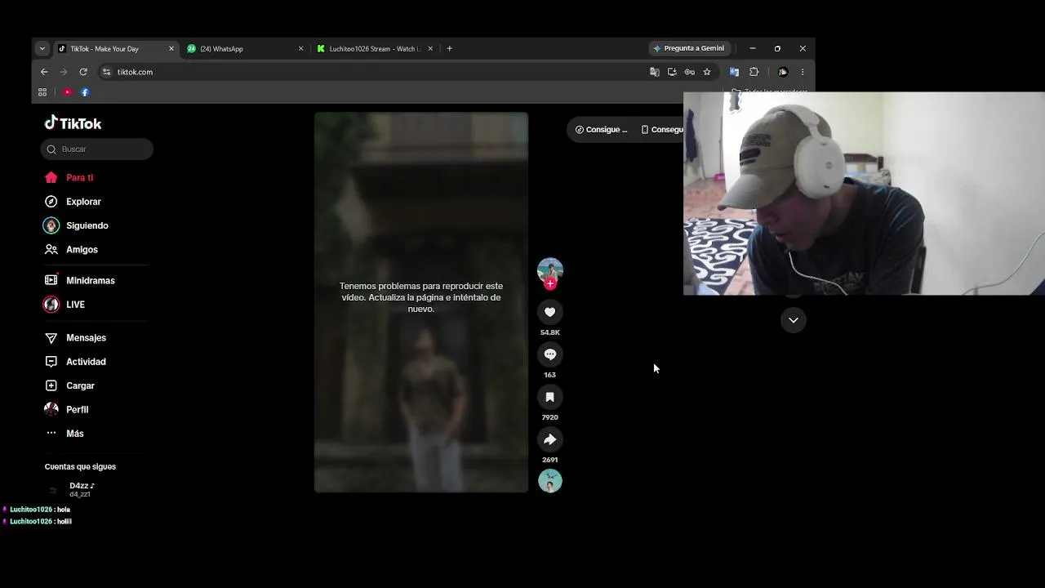Expand the Más options menu

(x=74, y=434)
